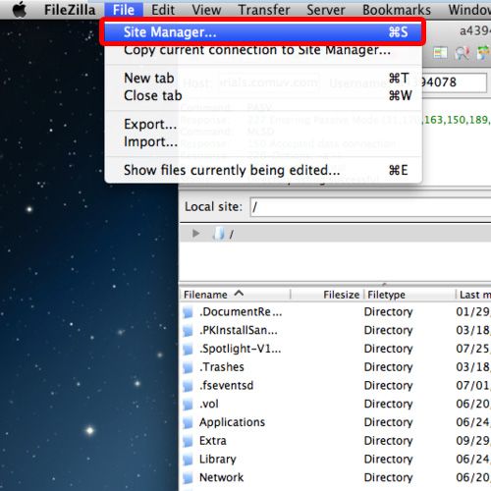Viewport: 491px width, 491px height.
Task: Sort by the Filename column header
Action: pyautogui.click(x=205, y=295)
